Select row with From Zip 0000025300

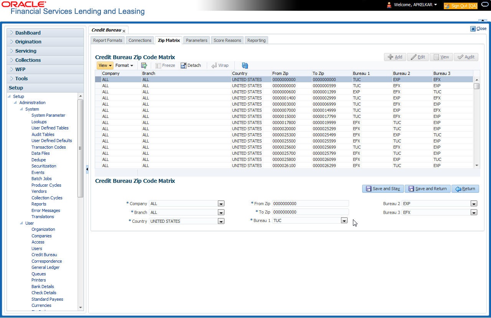284,135
